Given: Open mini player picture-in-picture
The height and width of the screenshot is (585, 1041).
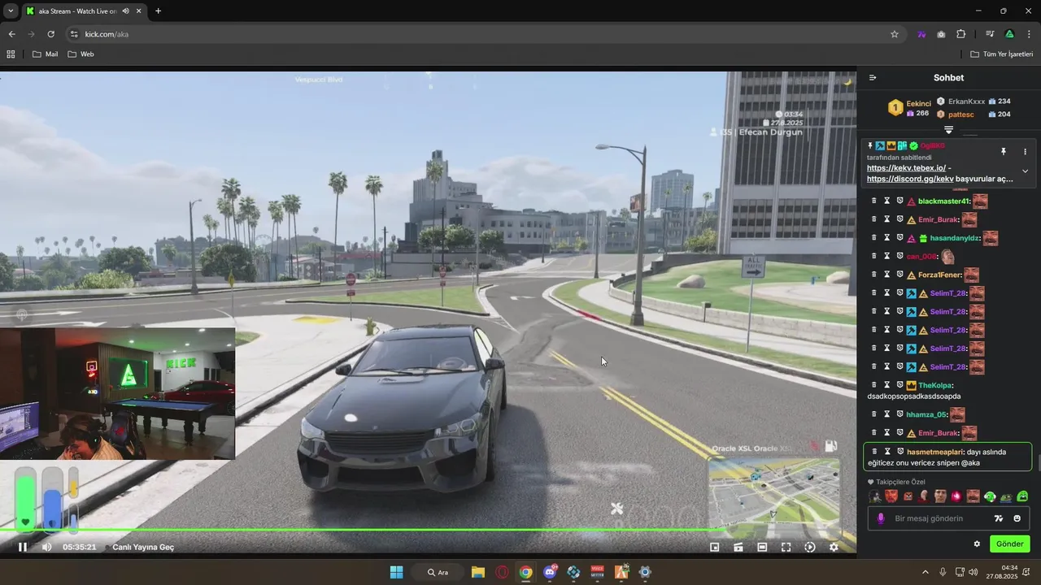Looking at the screenshot, I should pyautogui.click(x=715, y=547).
